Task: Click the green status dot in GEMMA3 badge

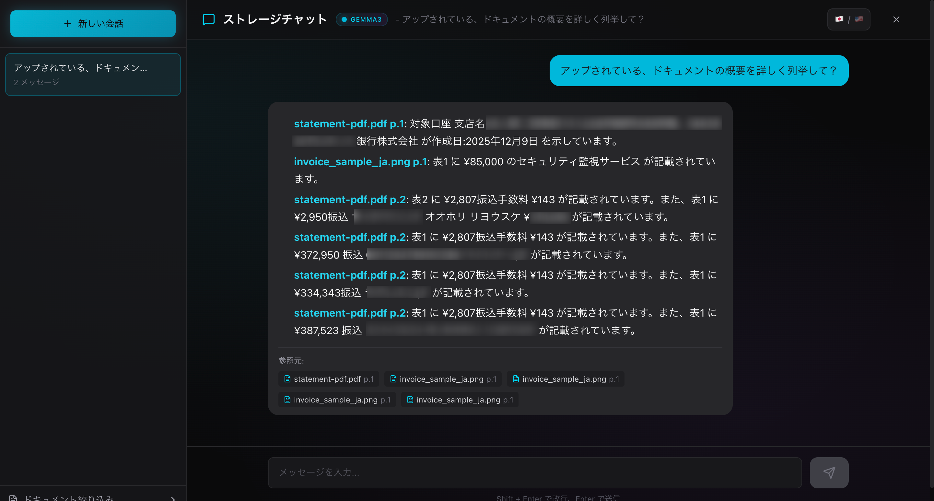Action: (344, 19)
